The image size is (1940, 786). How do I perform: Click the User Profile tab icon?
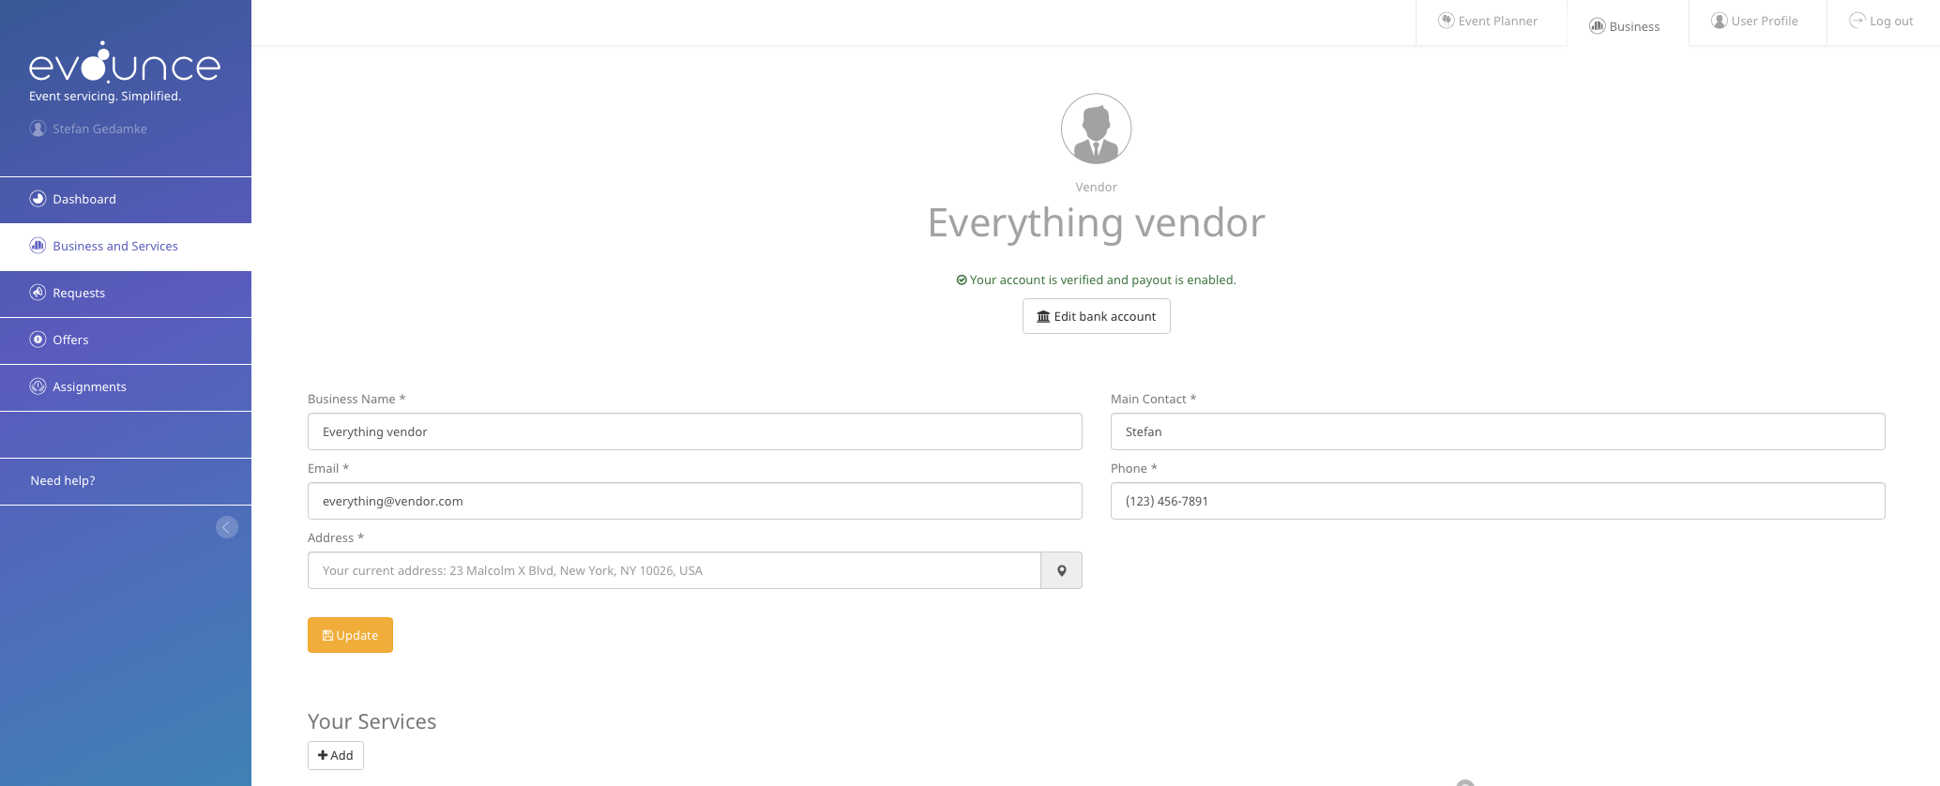point(1720,21)
